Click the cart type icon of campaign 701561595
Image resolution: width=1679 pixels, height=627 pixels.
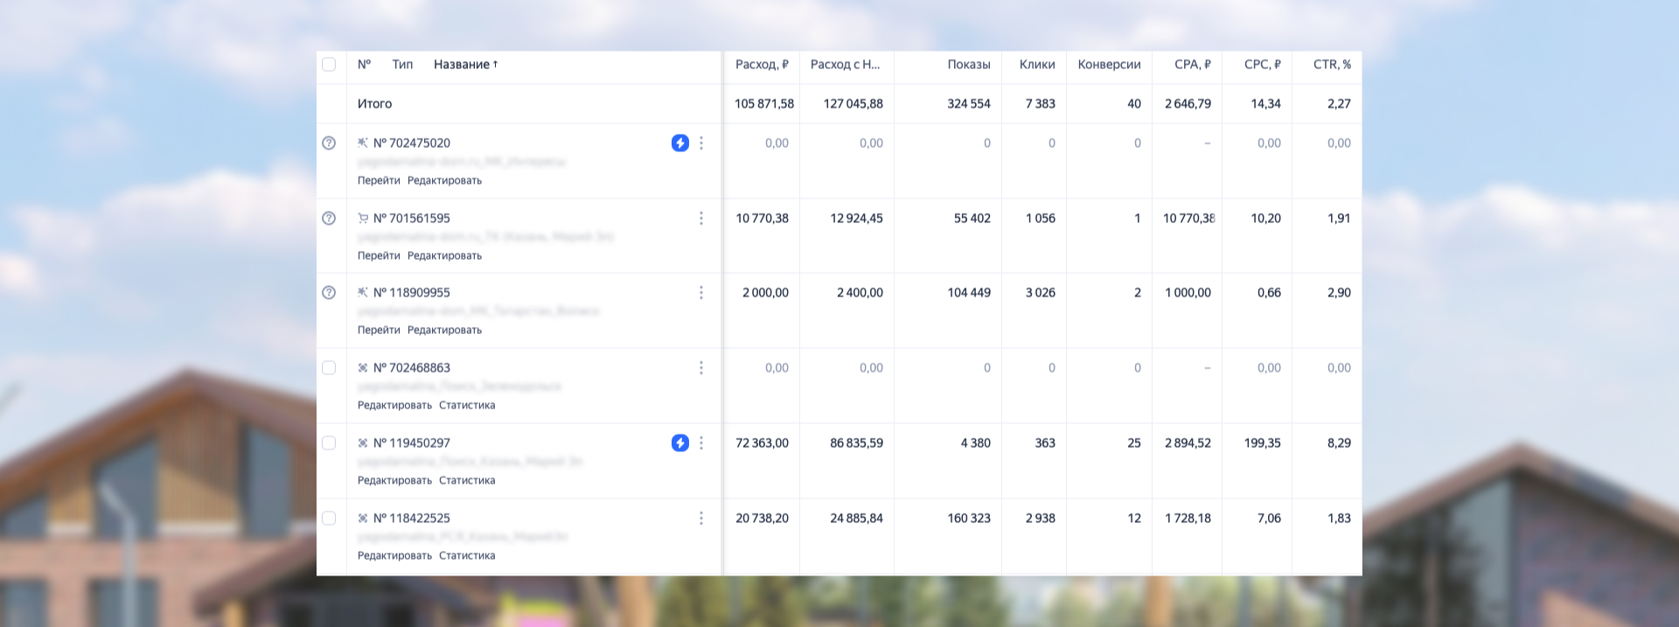[x=363, y=219]
